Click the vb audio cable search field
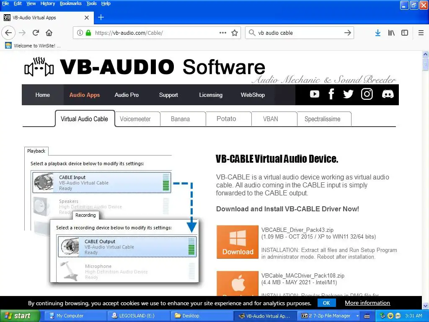The width and height of the screenshot is (429, 322). [x=300, y=33]
